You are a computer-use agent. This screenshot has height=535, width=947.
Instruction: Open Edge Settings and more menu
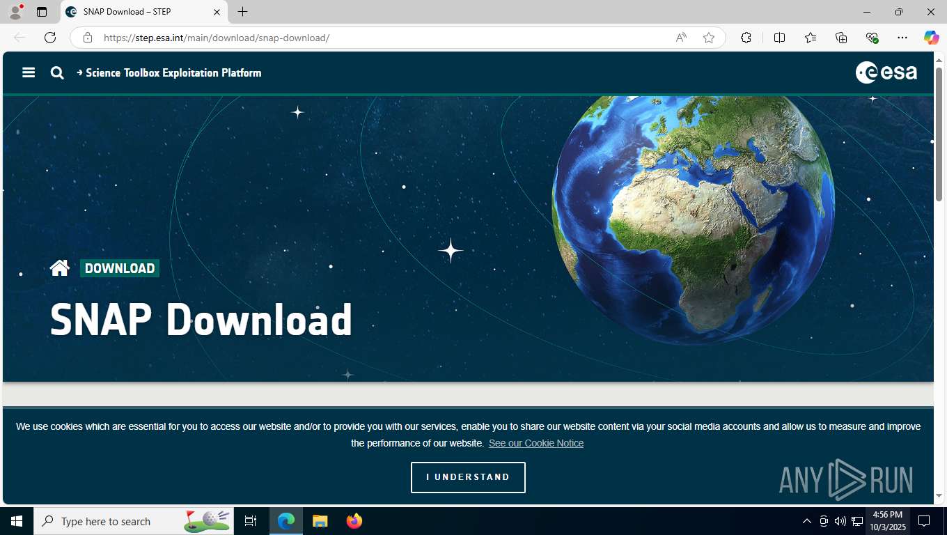(x=902, y=38)
